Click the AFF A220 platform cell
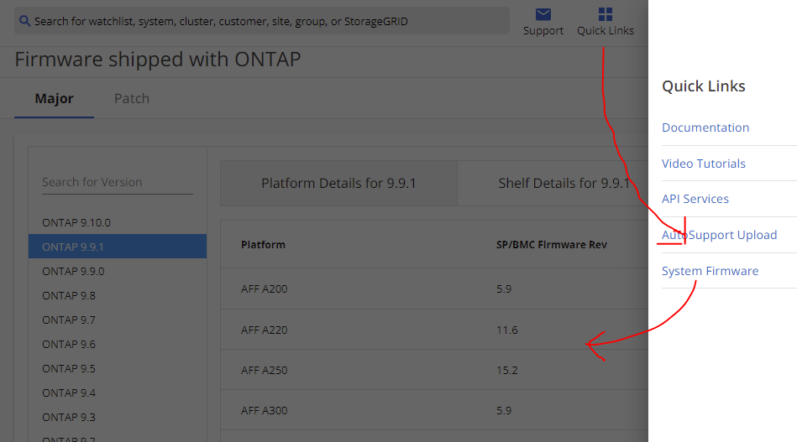797x442 pixels. click(x=265, y=330)
